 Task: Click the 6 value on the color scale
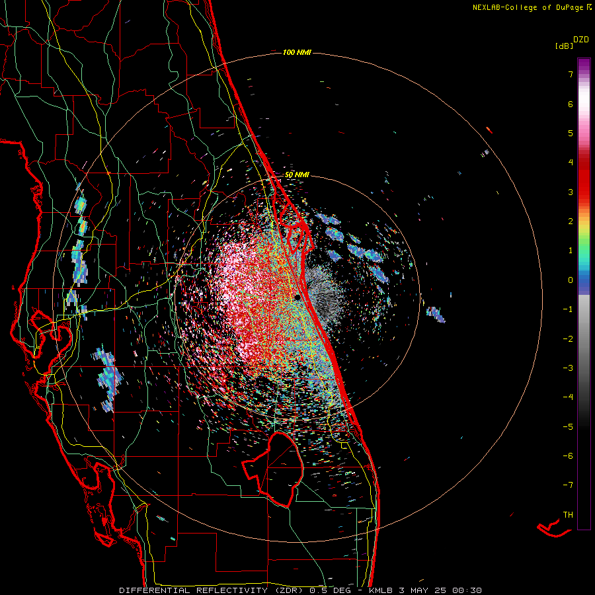click(571, 104)
